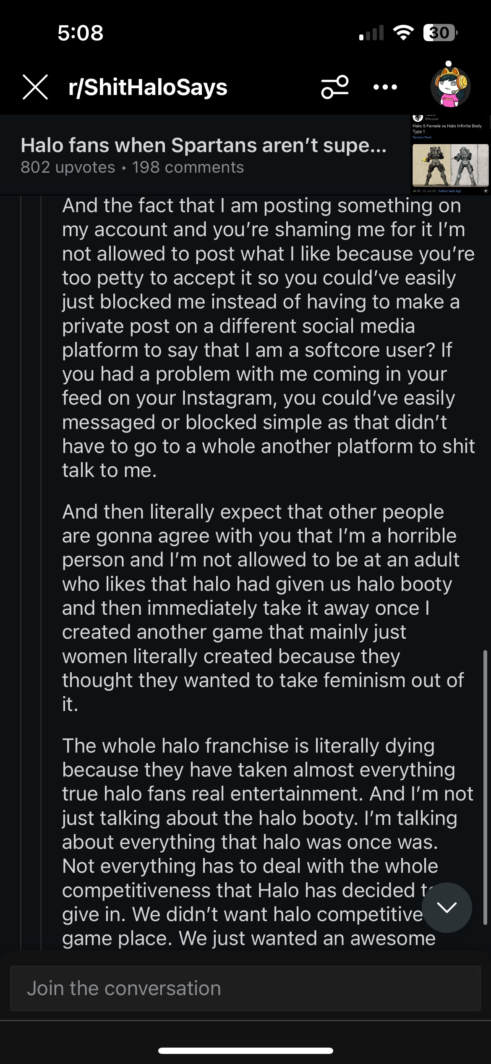Open the post title starting 'Halo fans when Spartans'
This screenshot has height=1064, width=491.
click(x=204, y=145)
